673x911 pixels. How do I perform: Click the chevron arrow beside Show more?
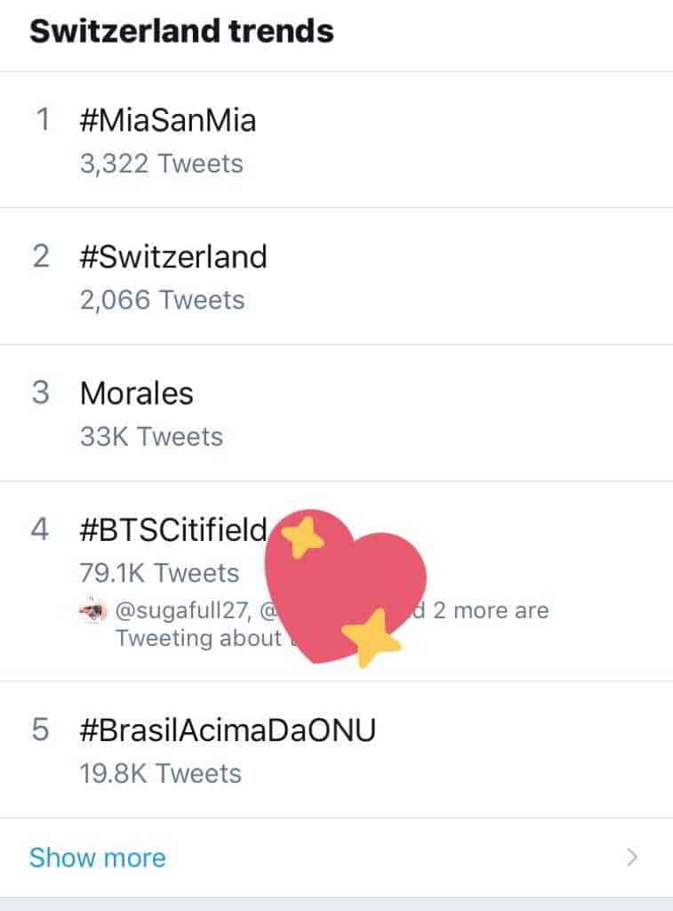632,858
